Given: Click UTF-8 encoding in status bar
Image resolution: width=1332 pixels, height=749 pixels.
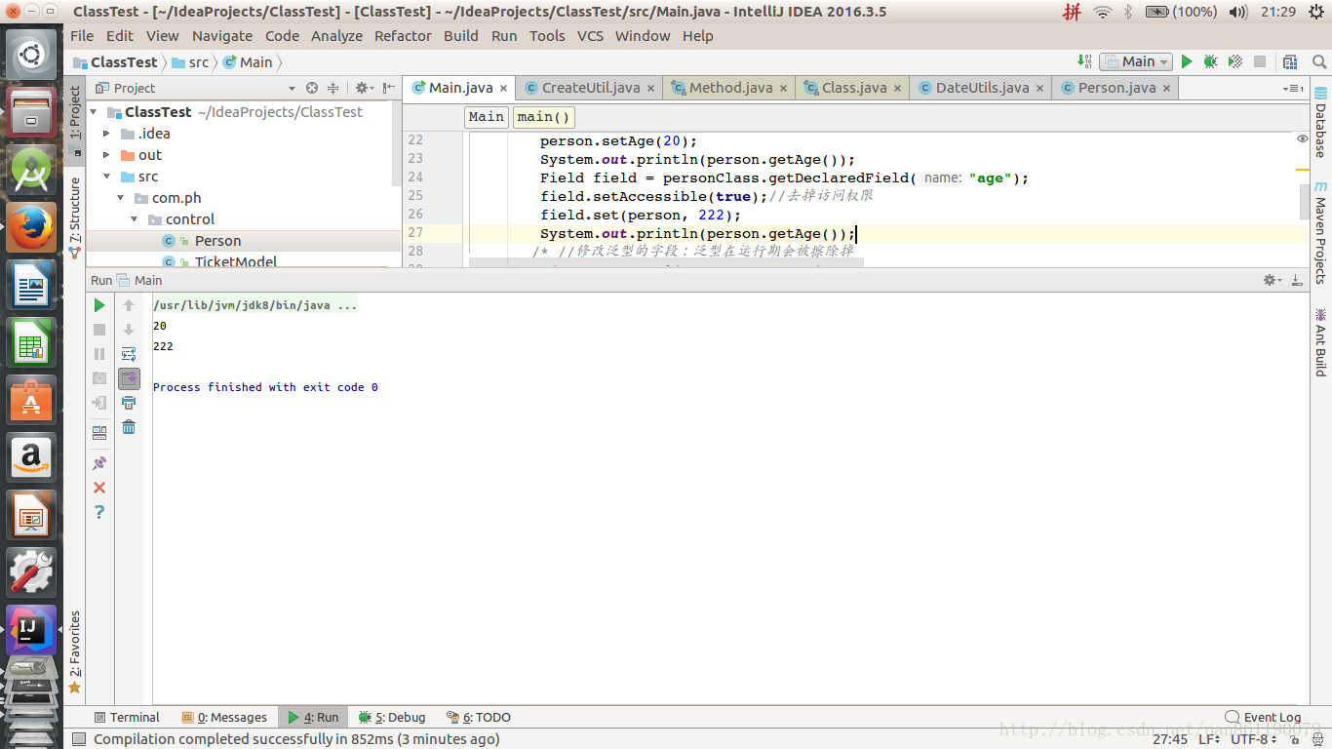Looking at the screenshot, I should pyautogui.click(x=1253, y=739).
